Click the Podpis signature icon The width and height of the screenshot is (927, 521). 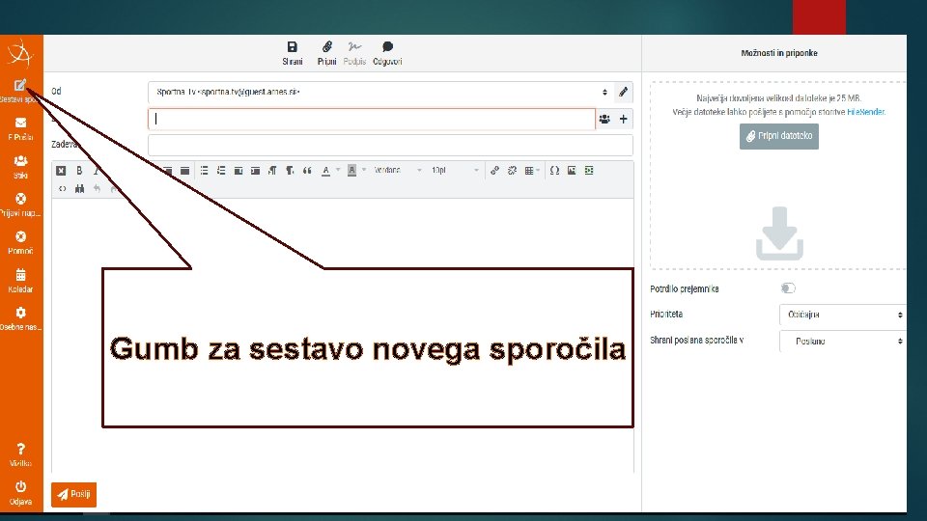pos(354,46)
